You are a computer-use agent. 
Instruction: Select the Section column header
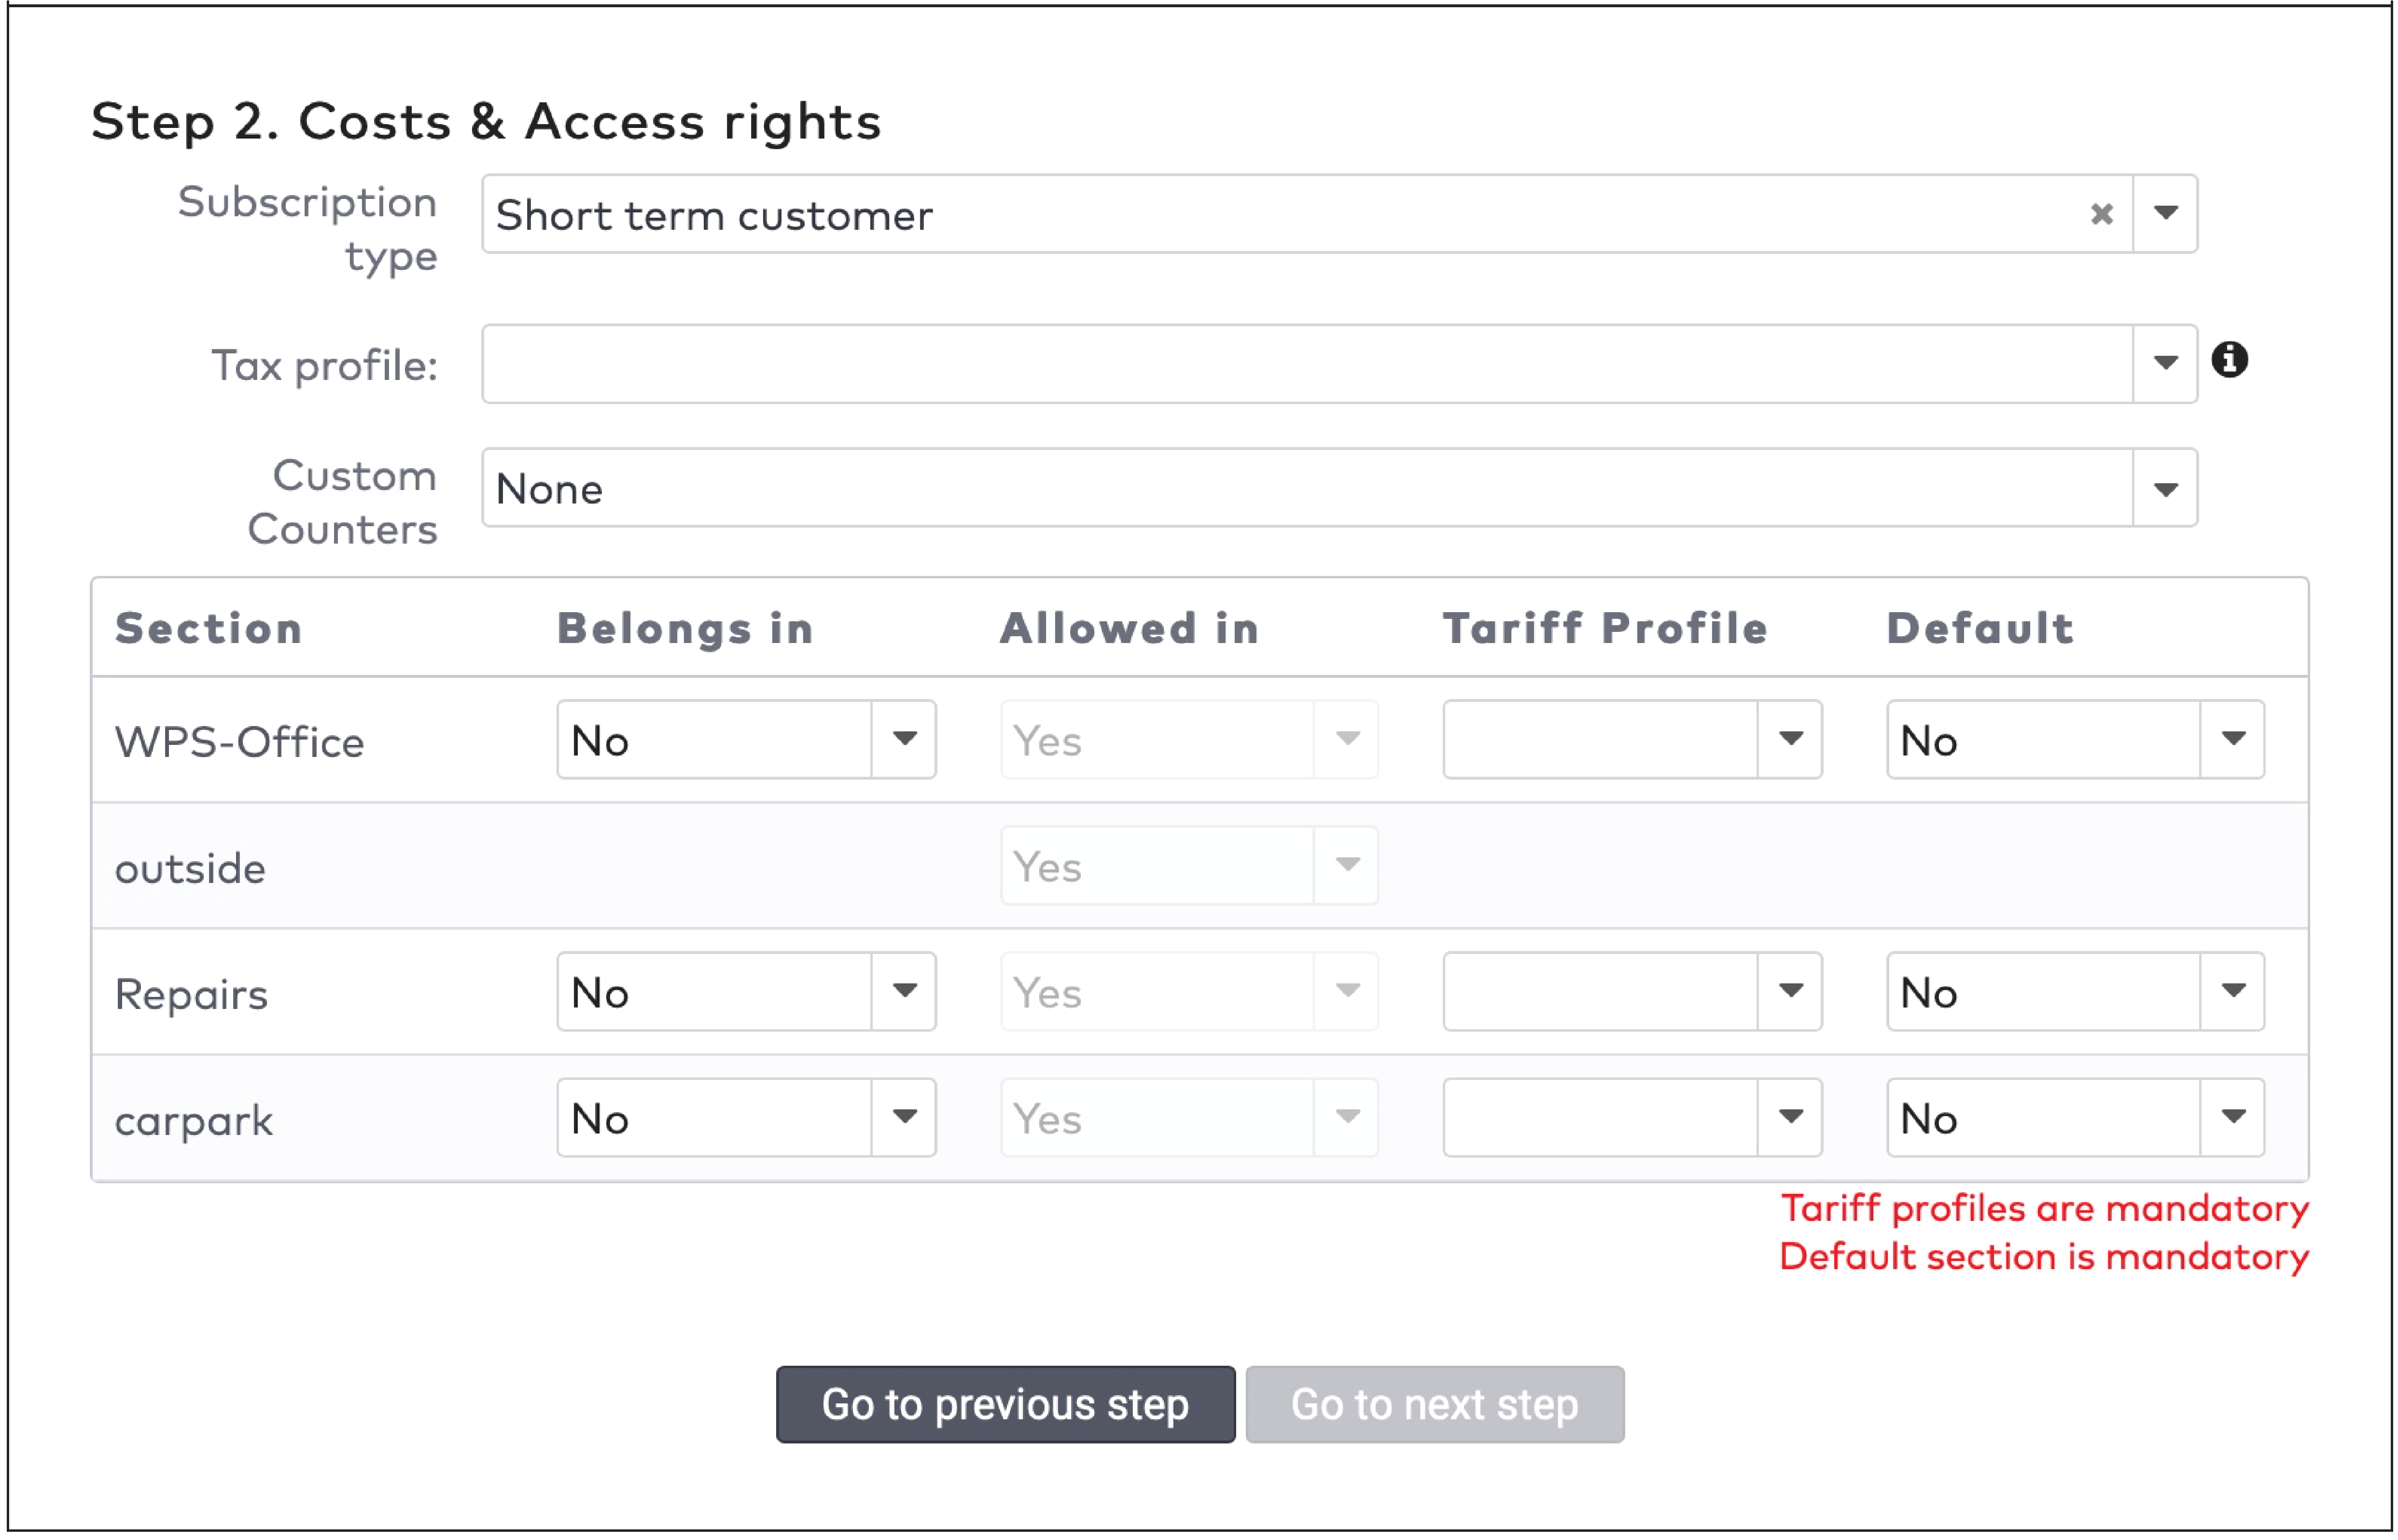209,628
